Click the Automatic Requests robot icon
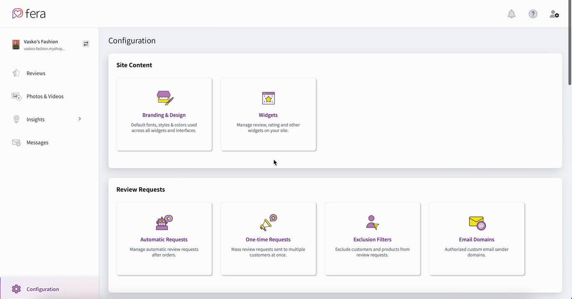 coord(164,223)
